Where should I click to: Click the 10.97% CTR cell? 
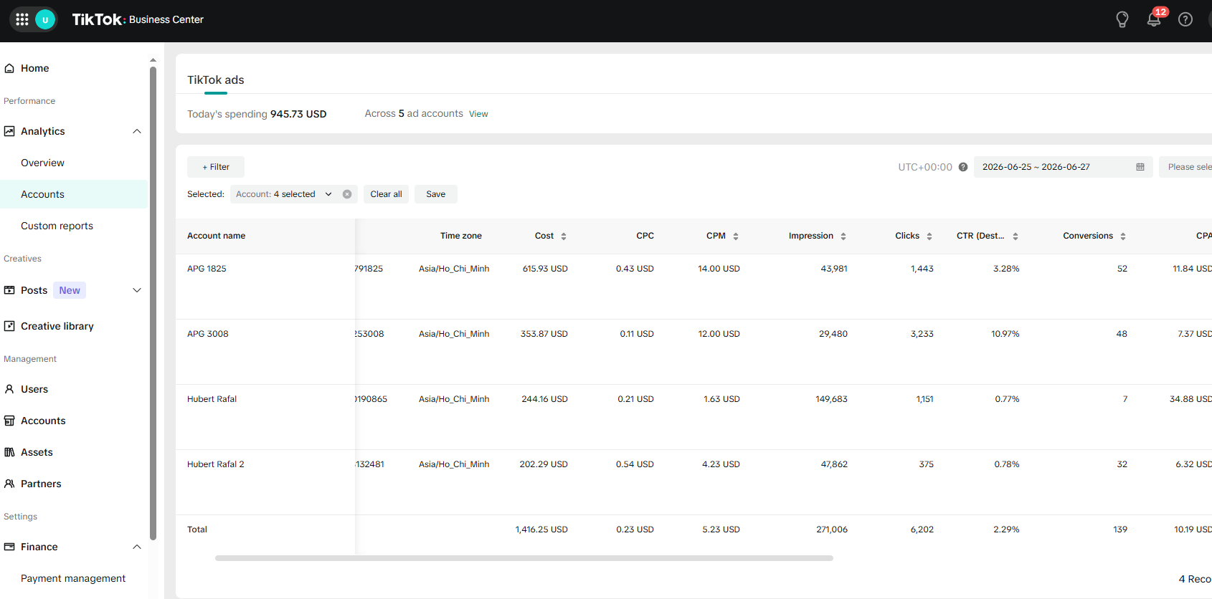coord(1005,334)
